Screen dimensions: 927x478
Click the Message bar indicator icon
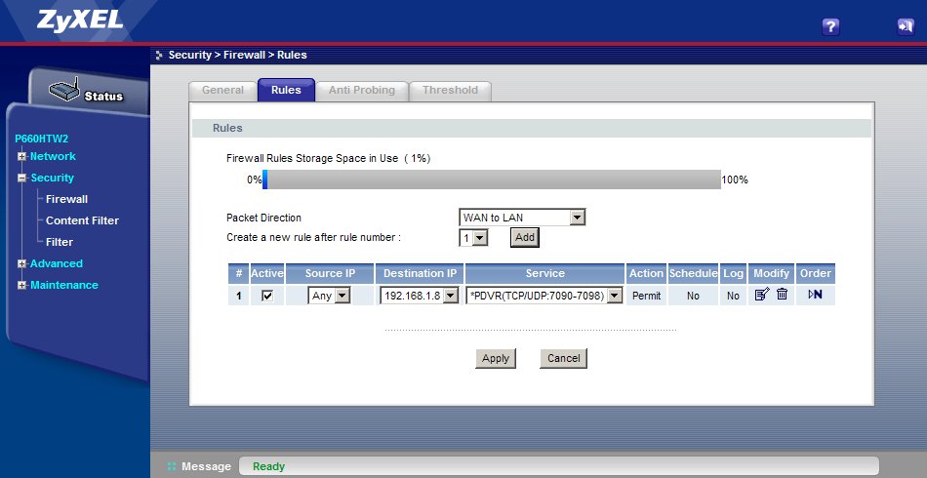pos(172,466)
